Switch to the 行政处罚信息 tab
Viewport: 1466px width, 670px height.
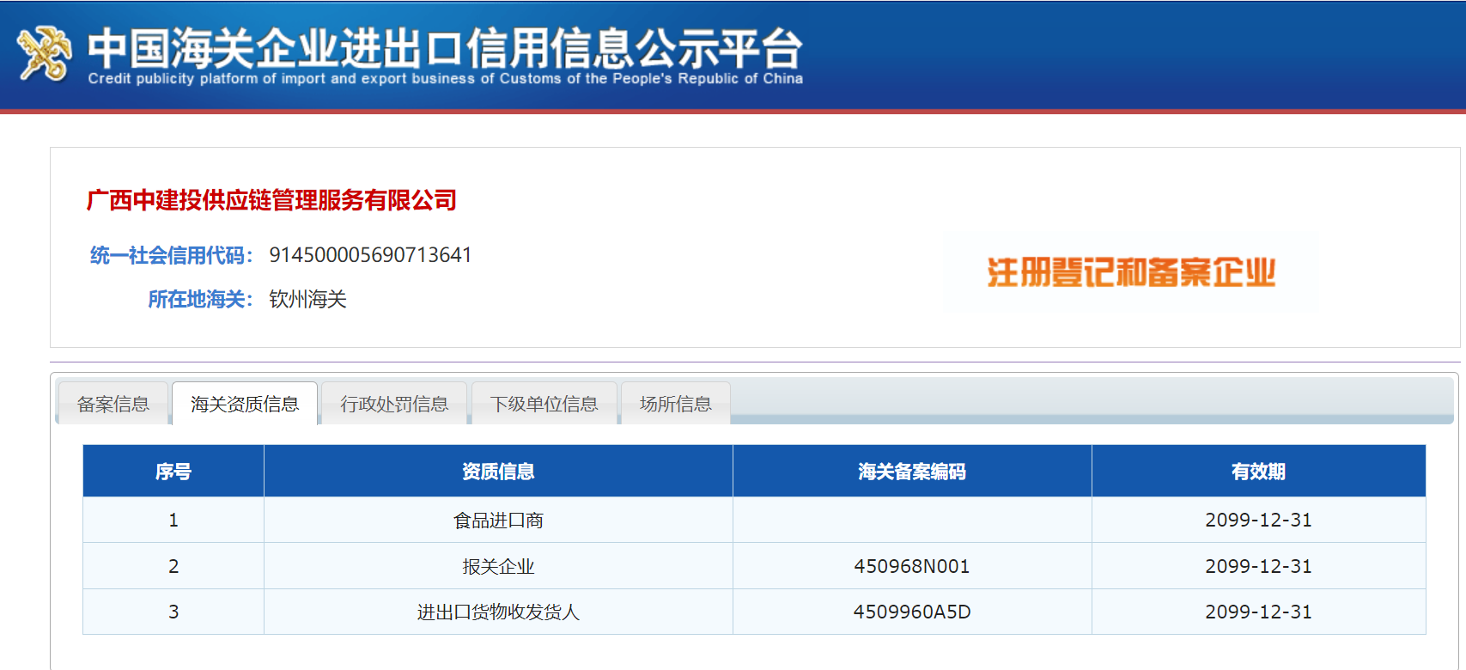pos(394,404)
